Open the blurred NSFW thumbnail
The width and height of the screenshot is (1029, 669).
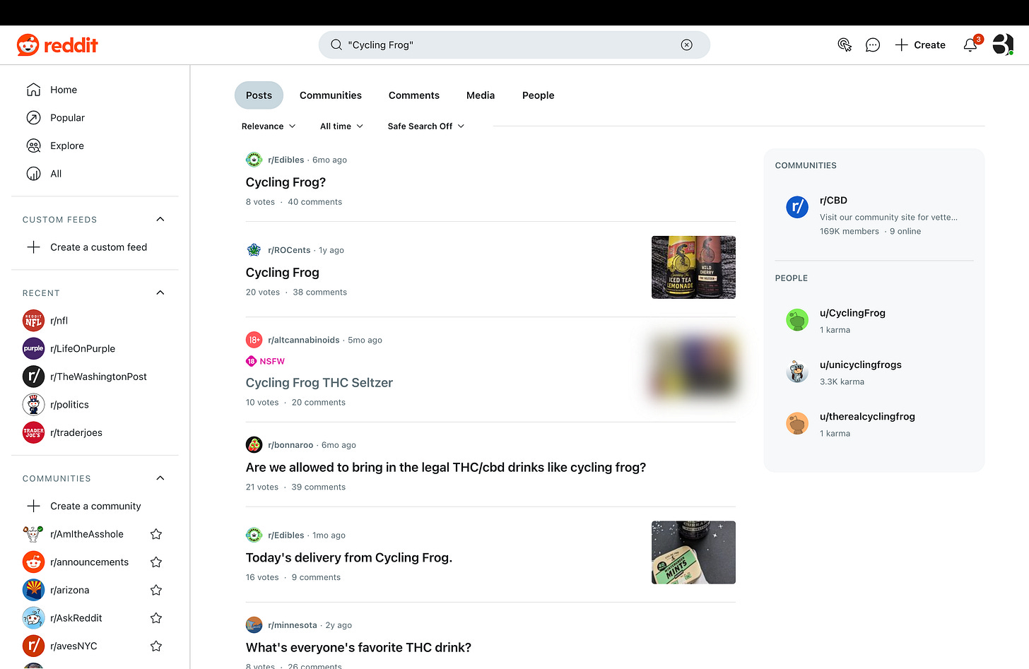693,367
